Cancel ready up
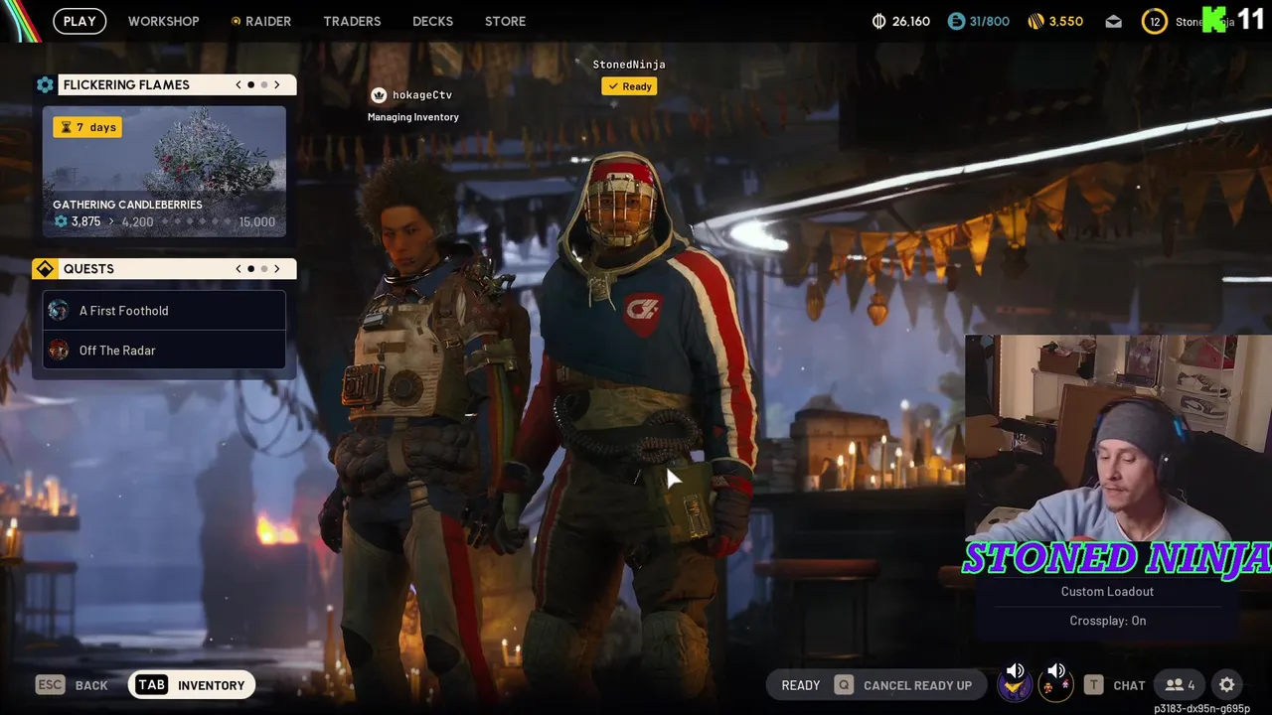This screenshot has height=715, width=1272. click(917, 685)
